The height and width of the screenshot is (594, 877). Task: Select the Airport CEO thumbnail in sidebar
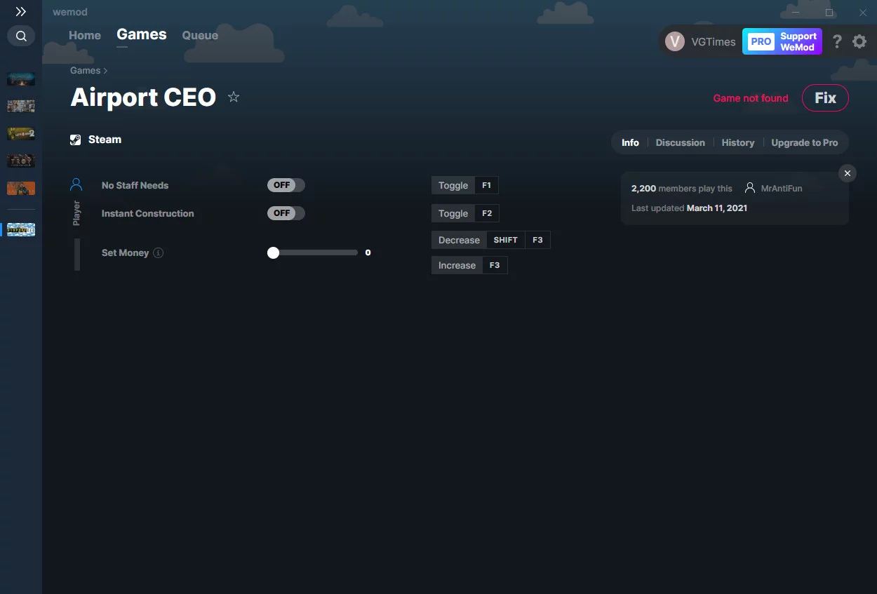pos(21,229)
